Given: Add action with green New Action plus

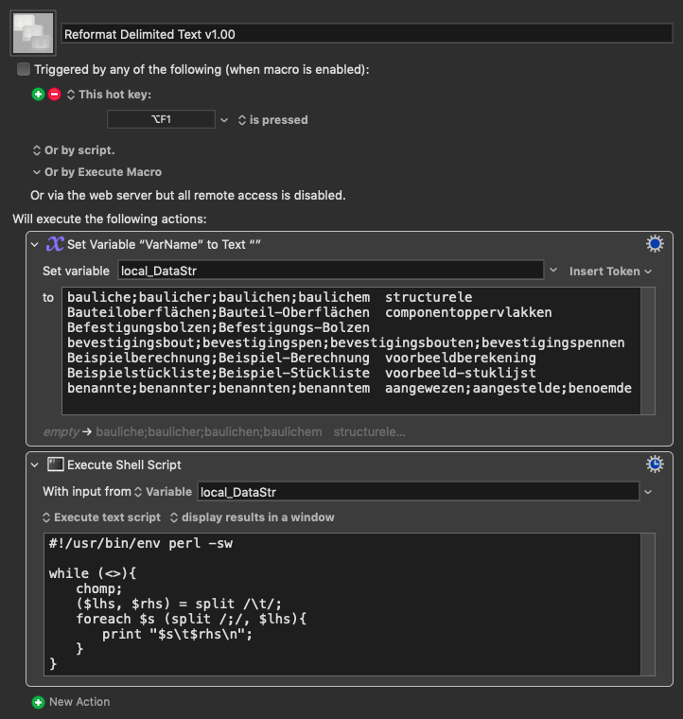Looking at the screenshot, I should (x=38, y=702).
